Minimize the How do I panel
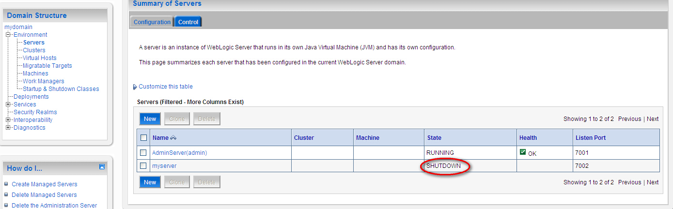 tap(102, 167)
